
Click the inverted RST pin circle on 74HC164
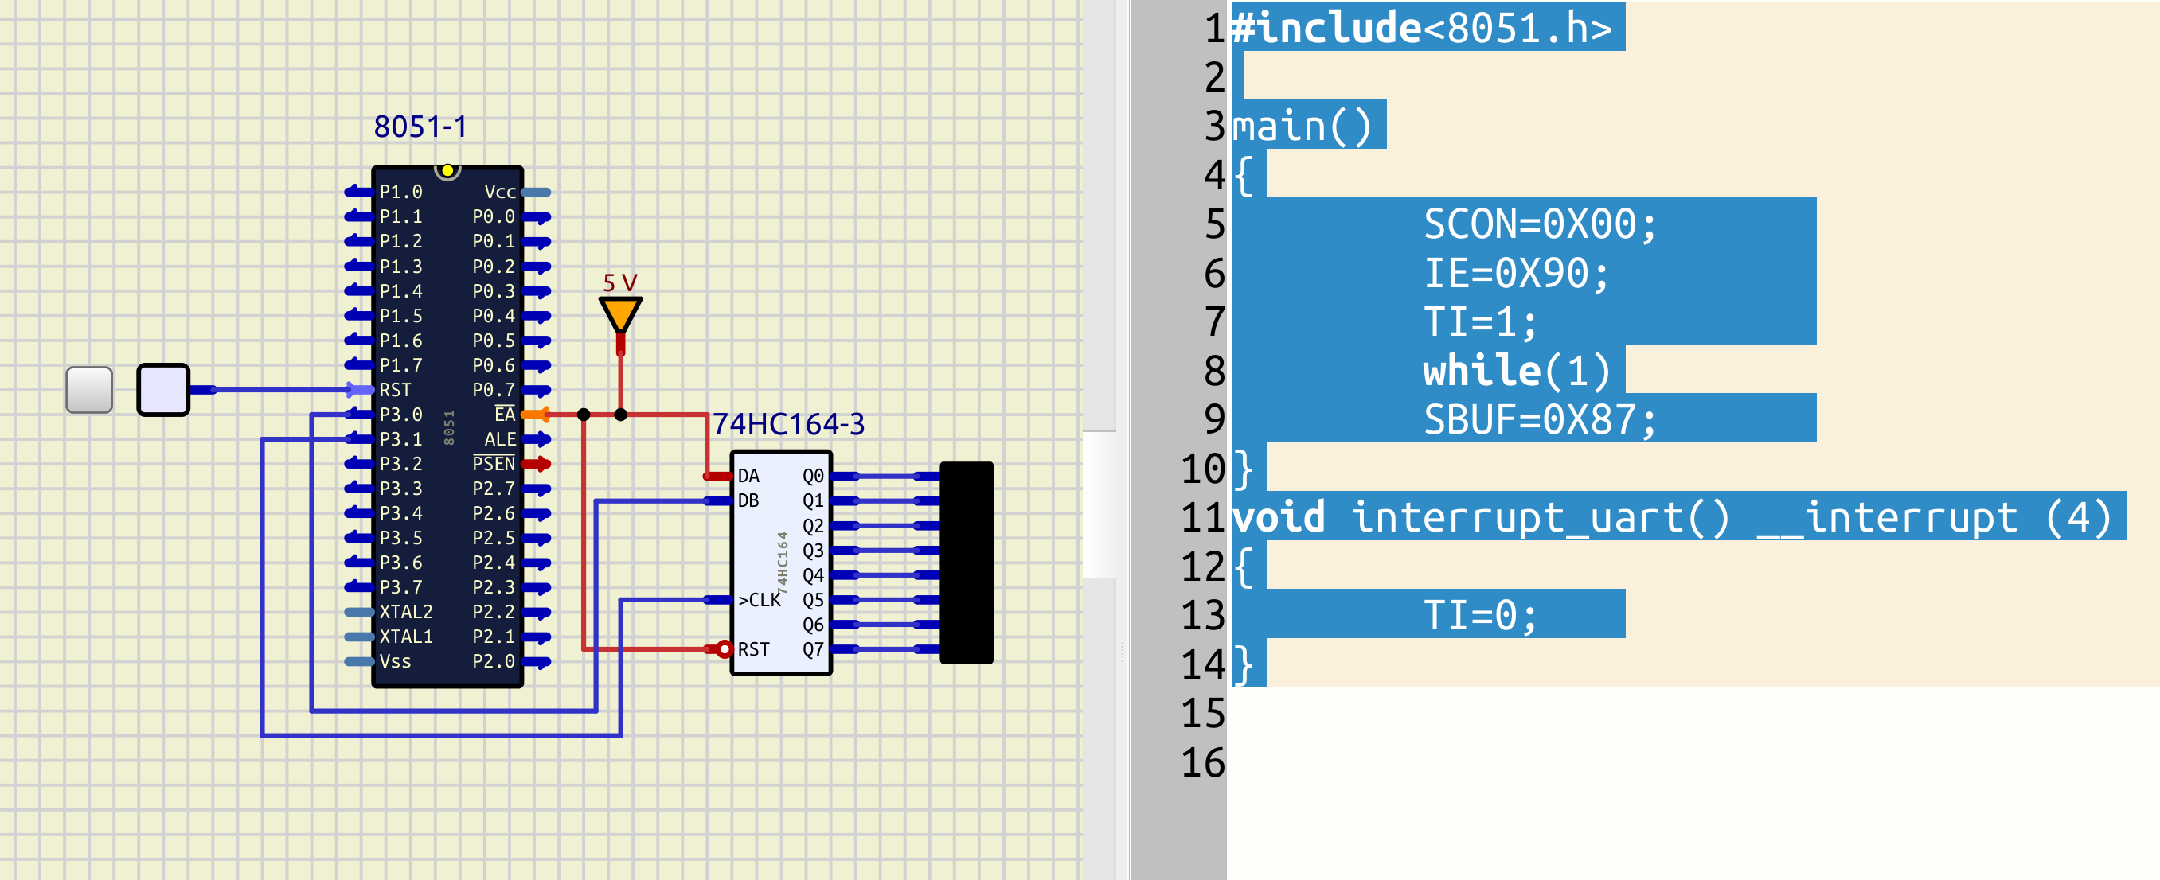click(x=725, y=648)
